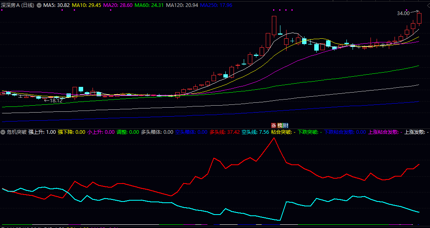Screen dimensions: 430x228
Task: Select the magenta MA20 label
Action: (117, 5)
